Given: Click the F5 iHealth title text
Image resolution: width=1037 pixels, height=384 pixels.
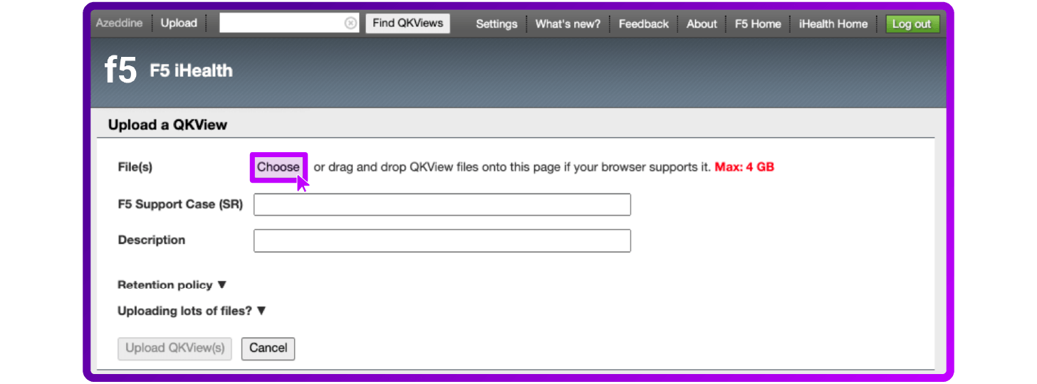Looking at the screenshot, I should point(191,71).
